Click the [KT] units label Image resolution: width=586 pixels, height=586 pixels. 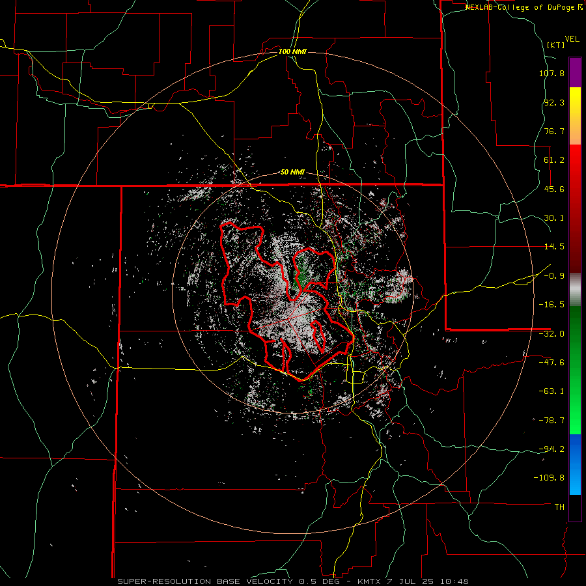(555, 45)
